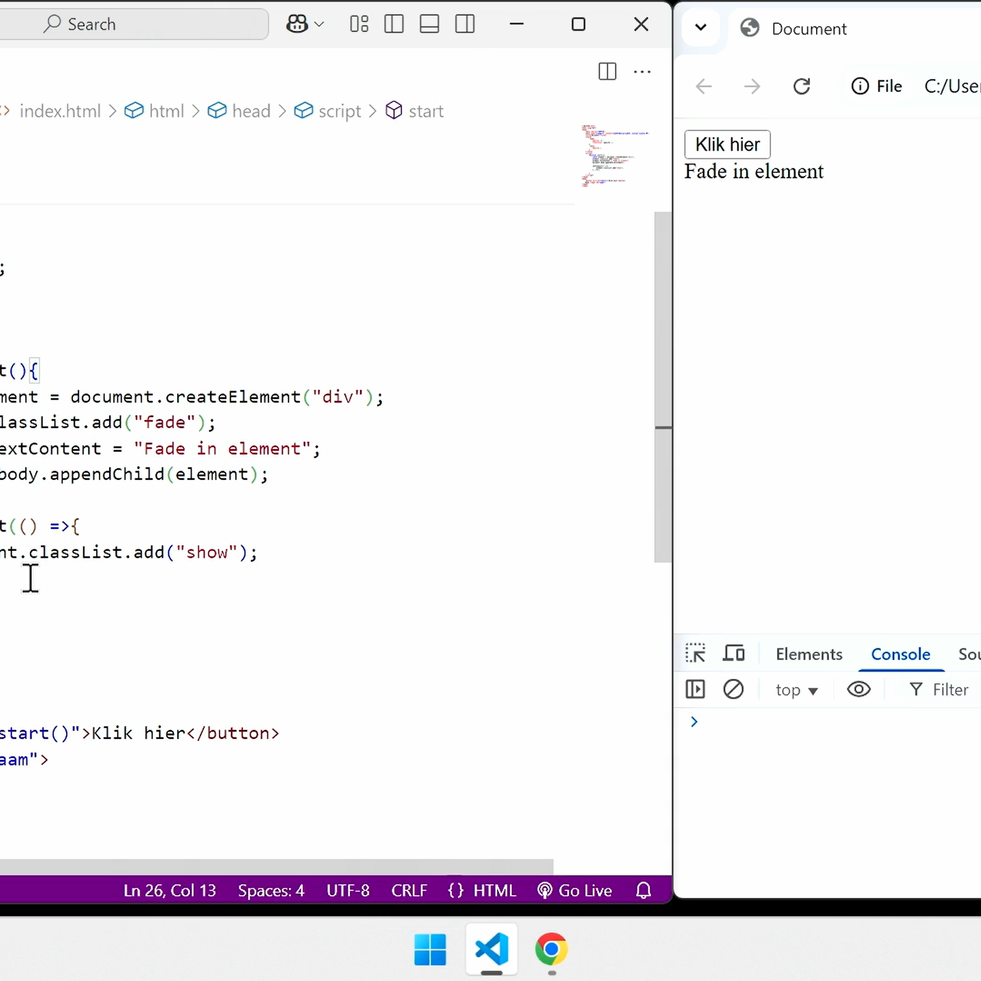The height and width of the screenshot is (981, 981).
Task: Open Copilot dropdown arrow in title bar
Action: tap(319, 25)
